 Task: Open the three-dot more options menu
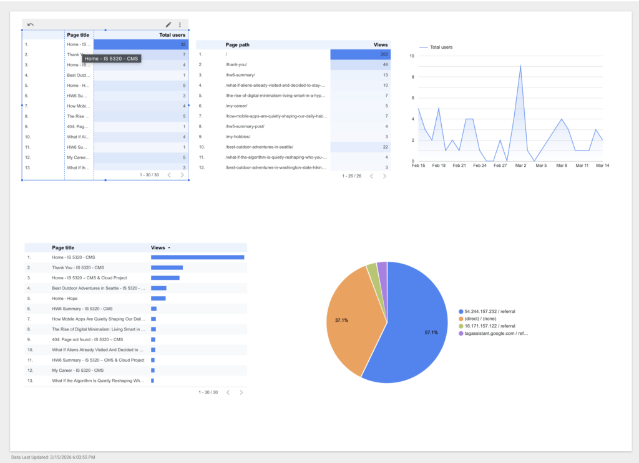(x=180, y=24)
